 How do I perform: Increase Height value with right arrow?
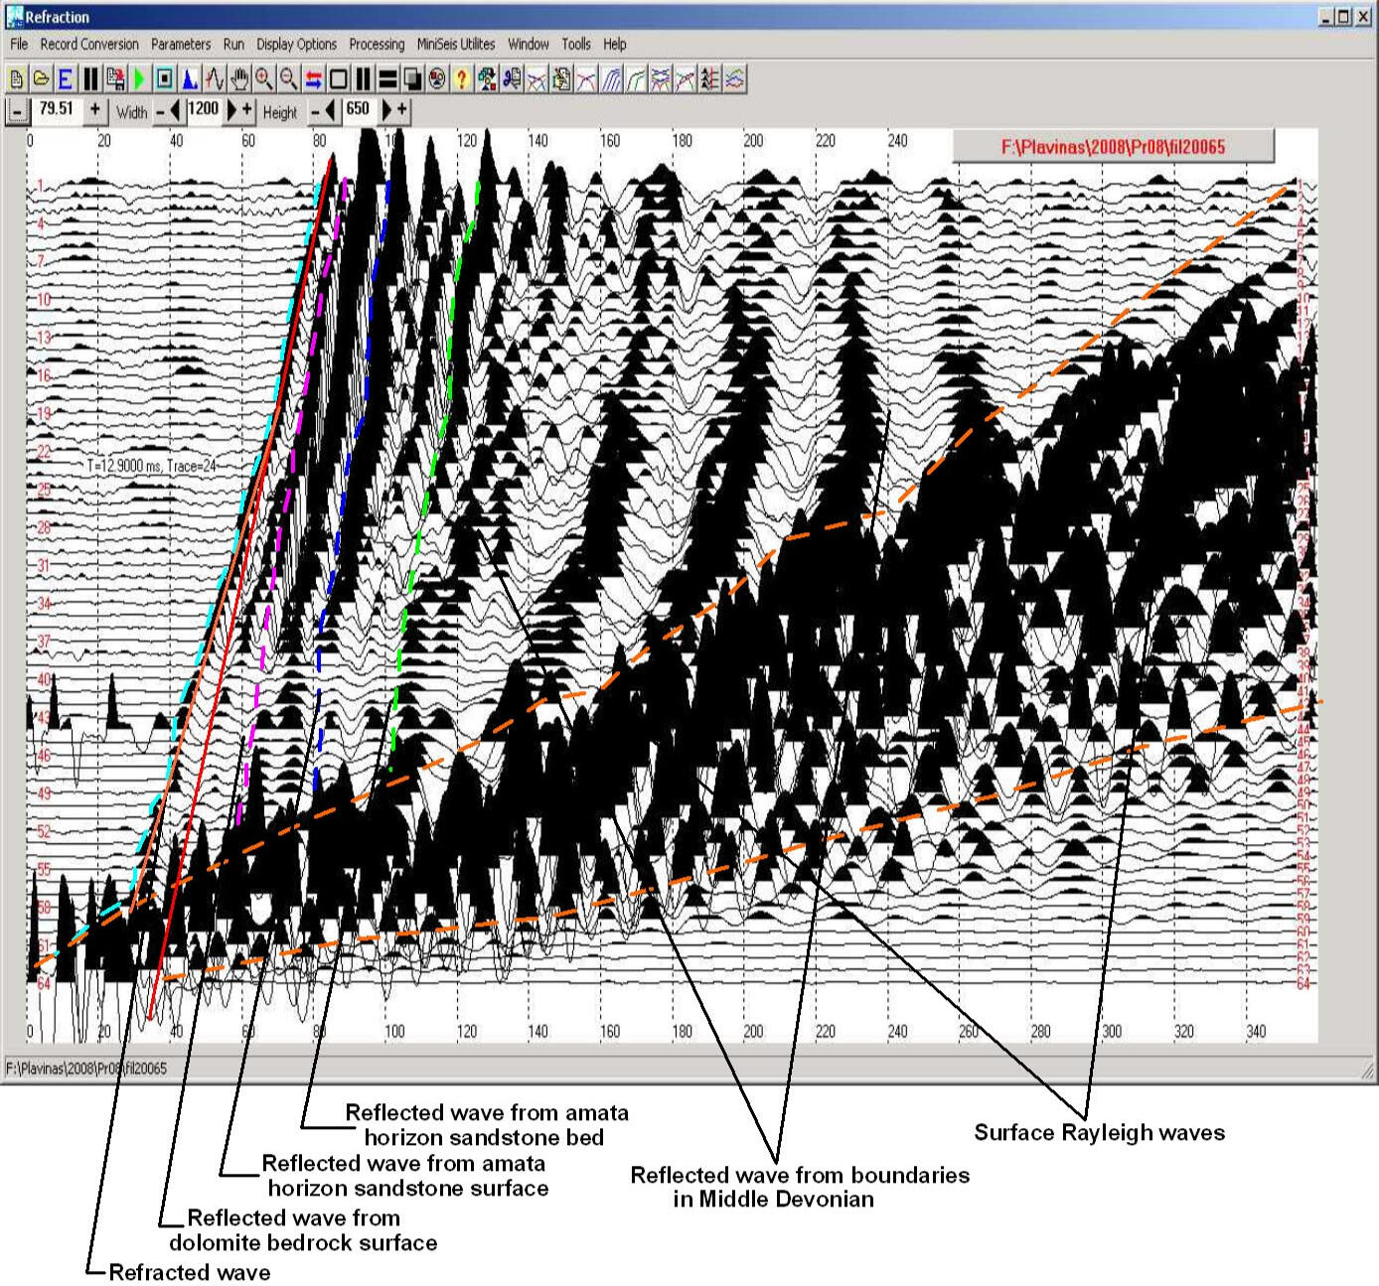point(386,111)
